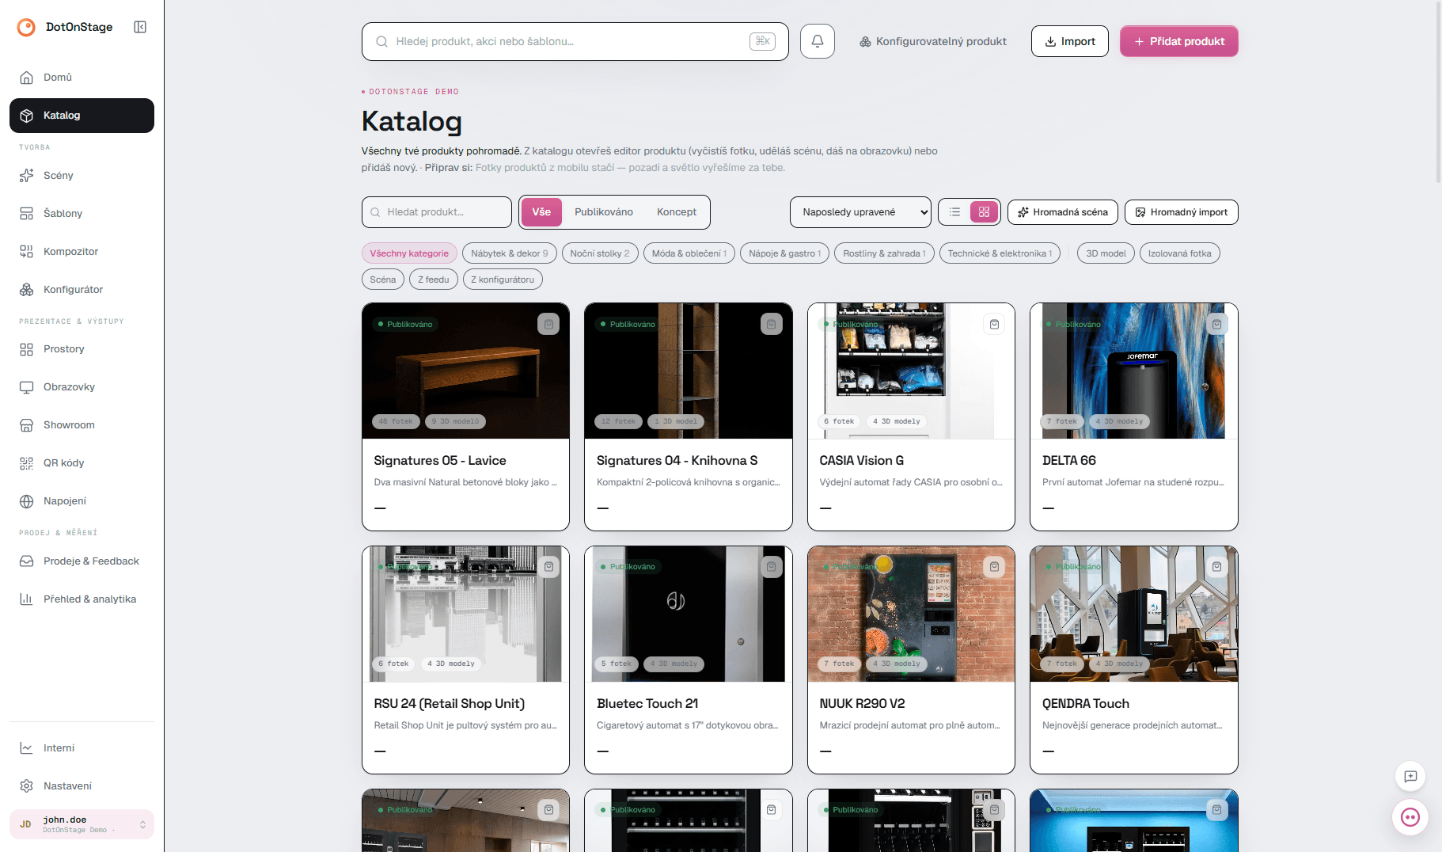Click the Napojení globe icon
The width and height of the screenshot is (1442, 852).
(x=26, y=501)
